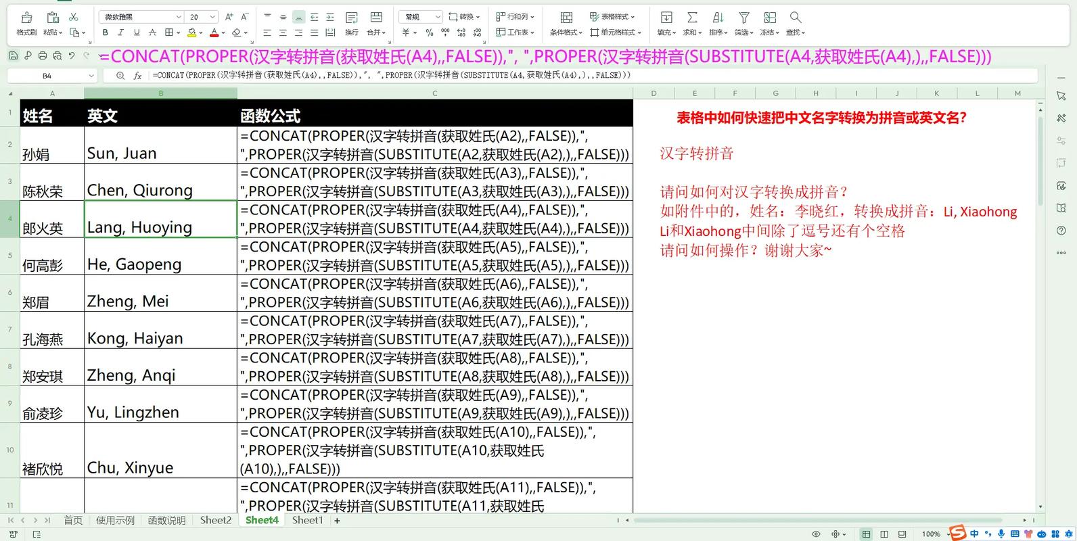Open the Table Style (表格样式) dropdown
The width and height of the screenshot is (1077, 541).
click(612, 16)
